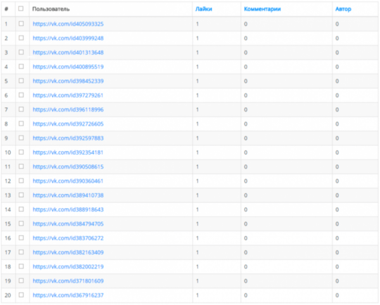Select checkbox in row 13 for id389410738
The image size is (380, 305).
coord(21,195)
